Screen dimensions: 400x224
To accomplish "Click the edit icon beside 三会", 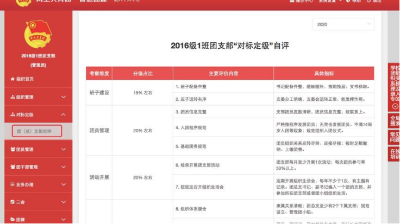I will pyautogui.click(x=12, y=202).
